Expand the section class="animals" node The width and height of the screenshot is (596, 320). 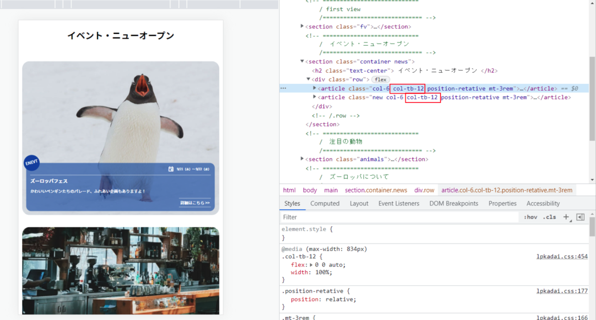302,159
